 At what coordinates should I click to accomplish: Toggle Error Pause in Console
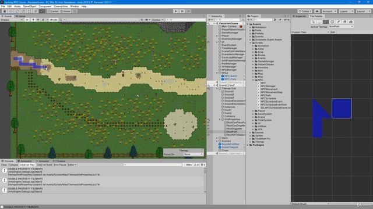59,165
